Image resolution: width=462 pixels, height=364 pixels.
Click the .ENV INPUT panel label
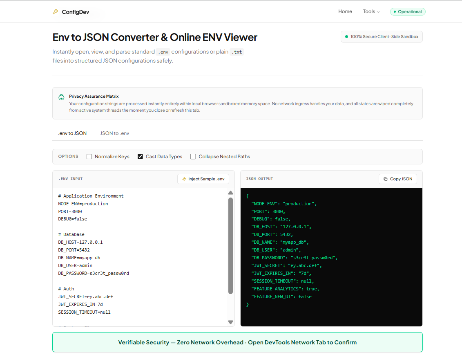pyautogui.click(x=70, y=179)
